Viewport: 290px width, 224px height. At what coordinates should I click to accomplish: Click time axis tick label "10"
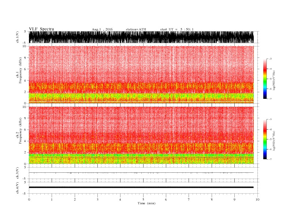coord(257,199)
